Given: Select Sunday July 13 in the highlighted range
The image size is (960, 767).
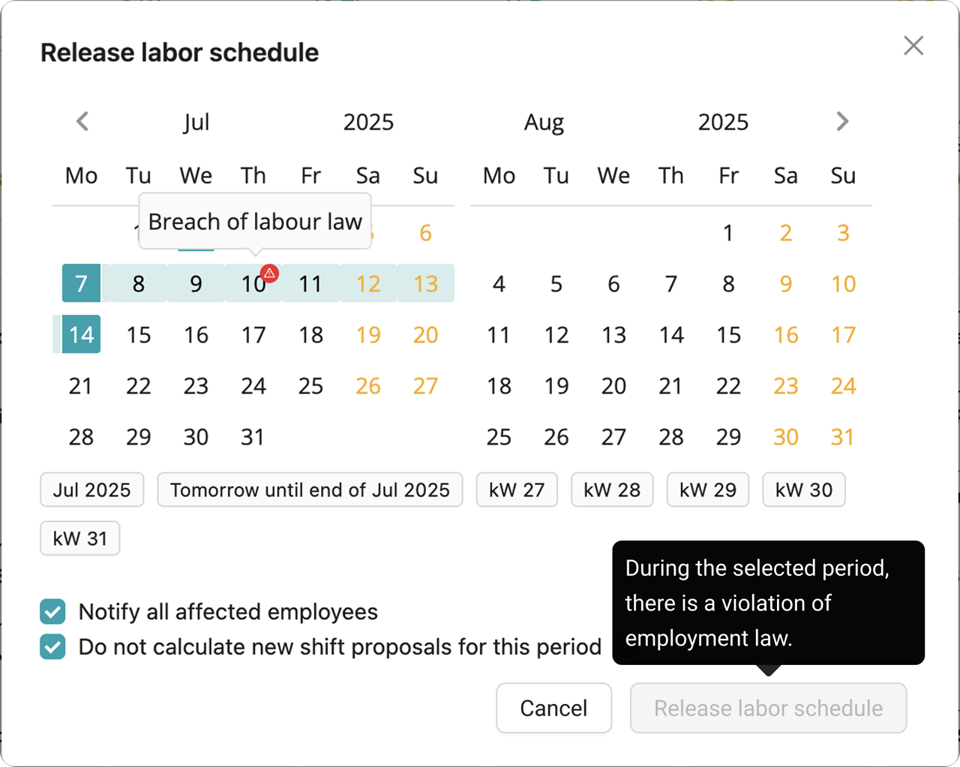Looking at the screenshot, I should (425, 283).
